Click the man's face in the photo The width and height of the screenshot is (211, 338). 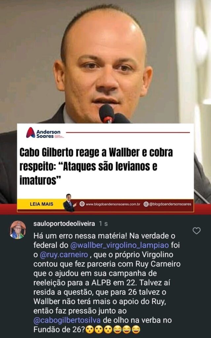103,71
